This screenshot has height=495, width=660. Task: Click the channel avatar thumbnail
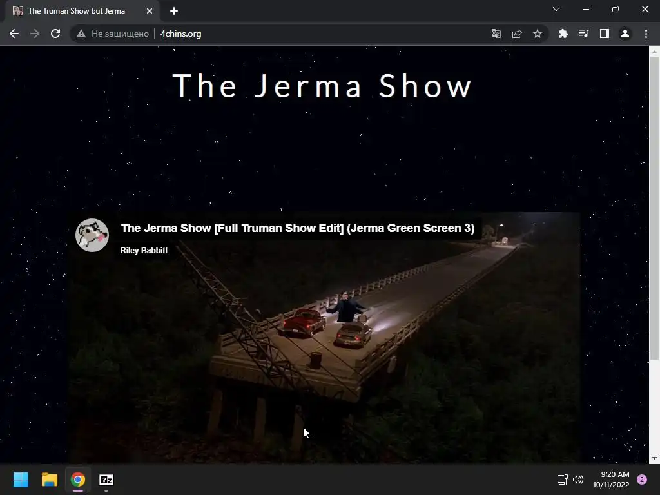pos(92,235)
